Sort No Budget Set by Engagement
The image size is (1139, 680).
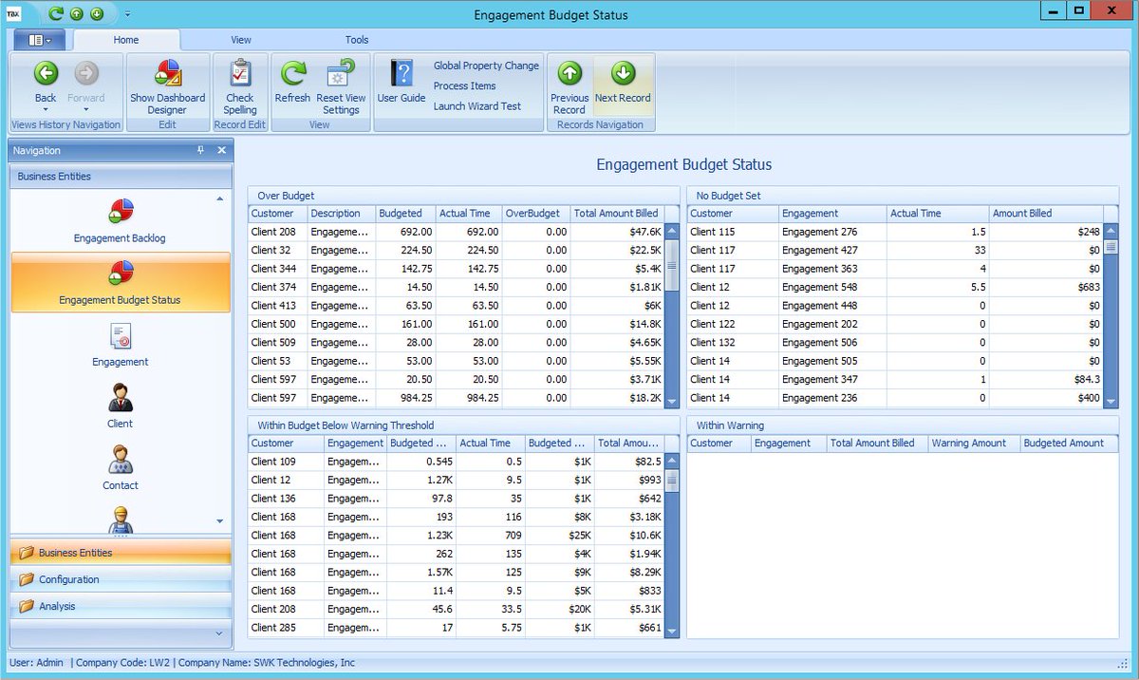832,214
